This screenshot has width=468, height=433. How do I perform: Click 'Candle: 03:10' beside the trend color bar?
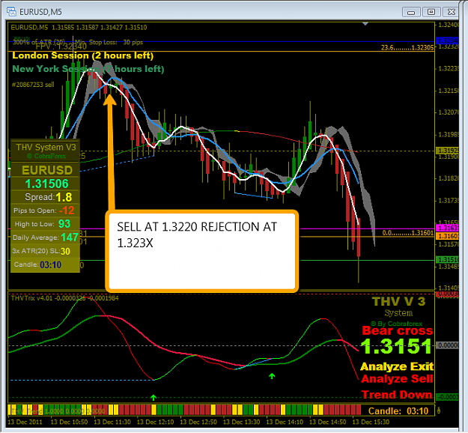click(x=398, y=411)
